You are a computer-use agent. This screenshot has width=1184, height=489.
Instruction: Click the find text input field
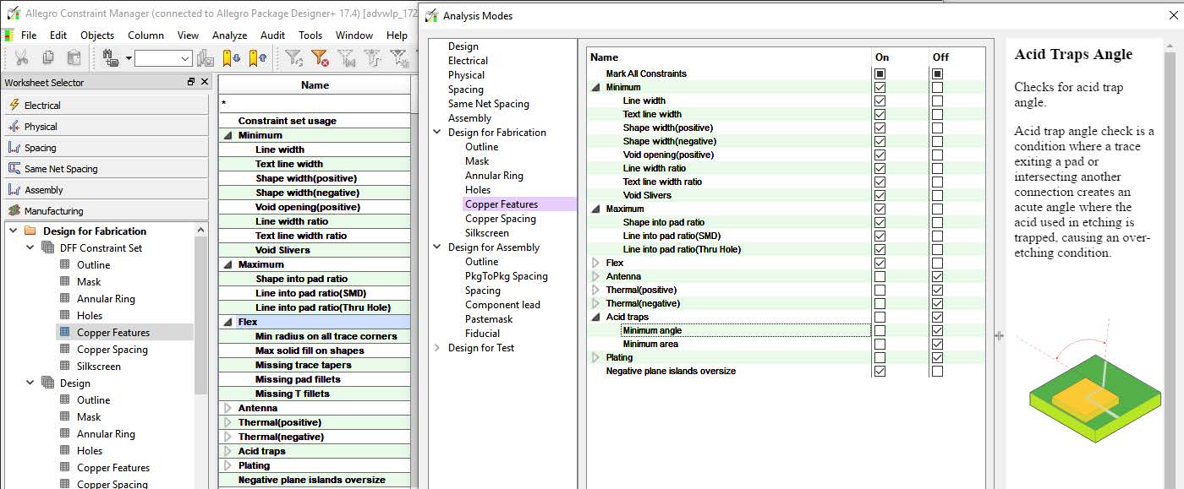(x=156, y=58)
